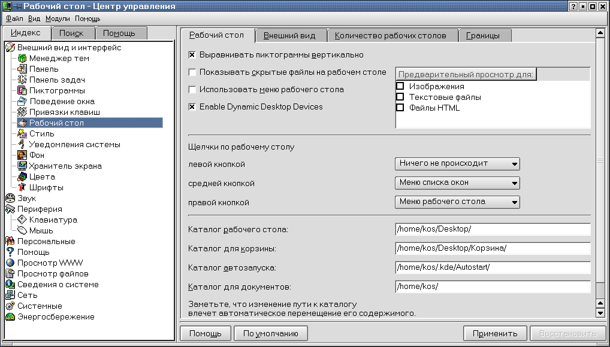
Task: Open the левой кнопкой dropdown
Action: point(457,163)
